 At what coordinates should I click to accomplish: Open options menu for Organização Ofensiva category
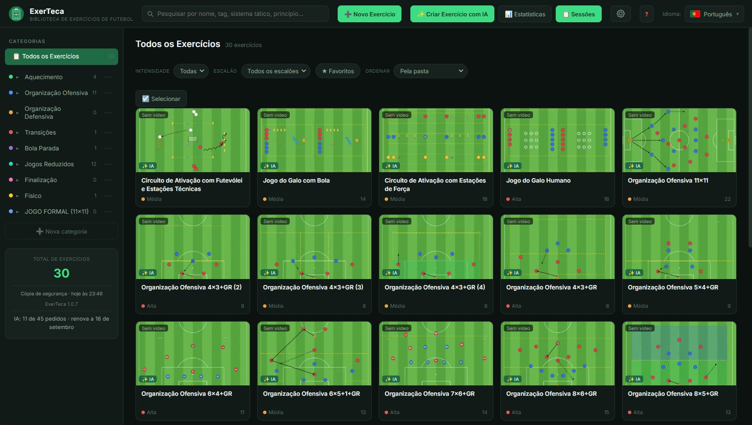tap(108, 93)
